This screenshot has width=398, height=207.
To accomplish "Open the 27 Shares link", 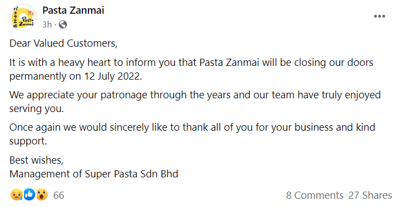I will (x=370, y=195).
